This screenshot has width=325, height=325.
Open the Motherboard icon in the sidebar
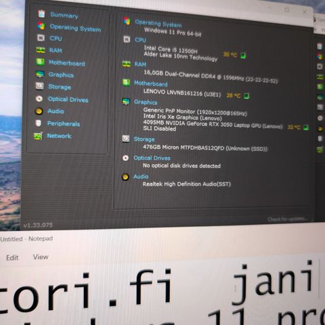pos(40,62)
